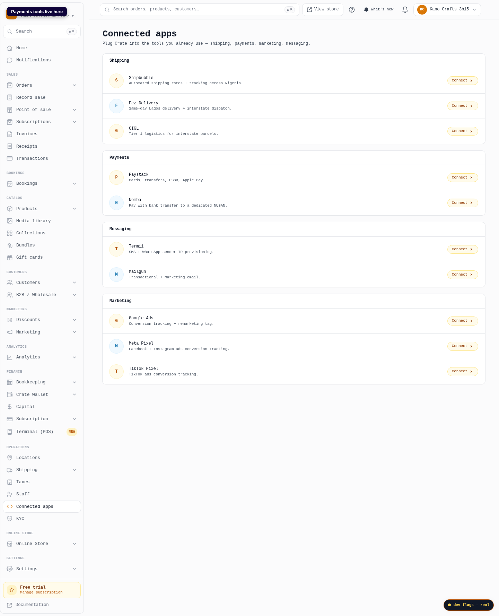Click the TikTok Pixel T app icon
Screen dimensions: 499x616
click(116, 372)
